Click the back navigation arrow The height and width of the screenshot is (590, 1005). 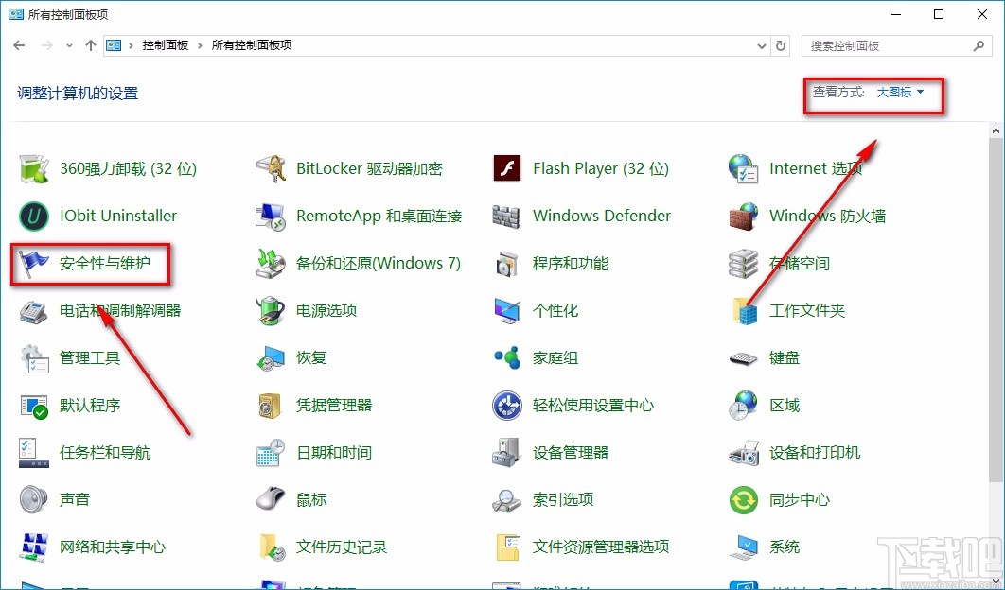click(x=20, y=44)
